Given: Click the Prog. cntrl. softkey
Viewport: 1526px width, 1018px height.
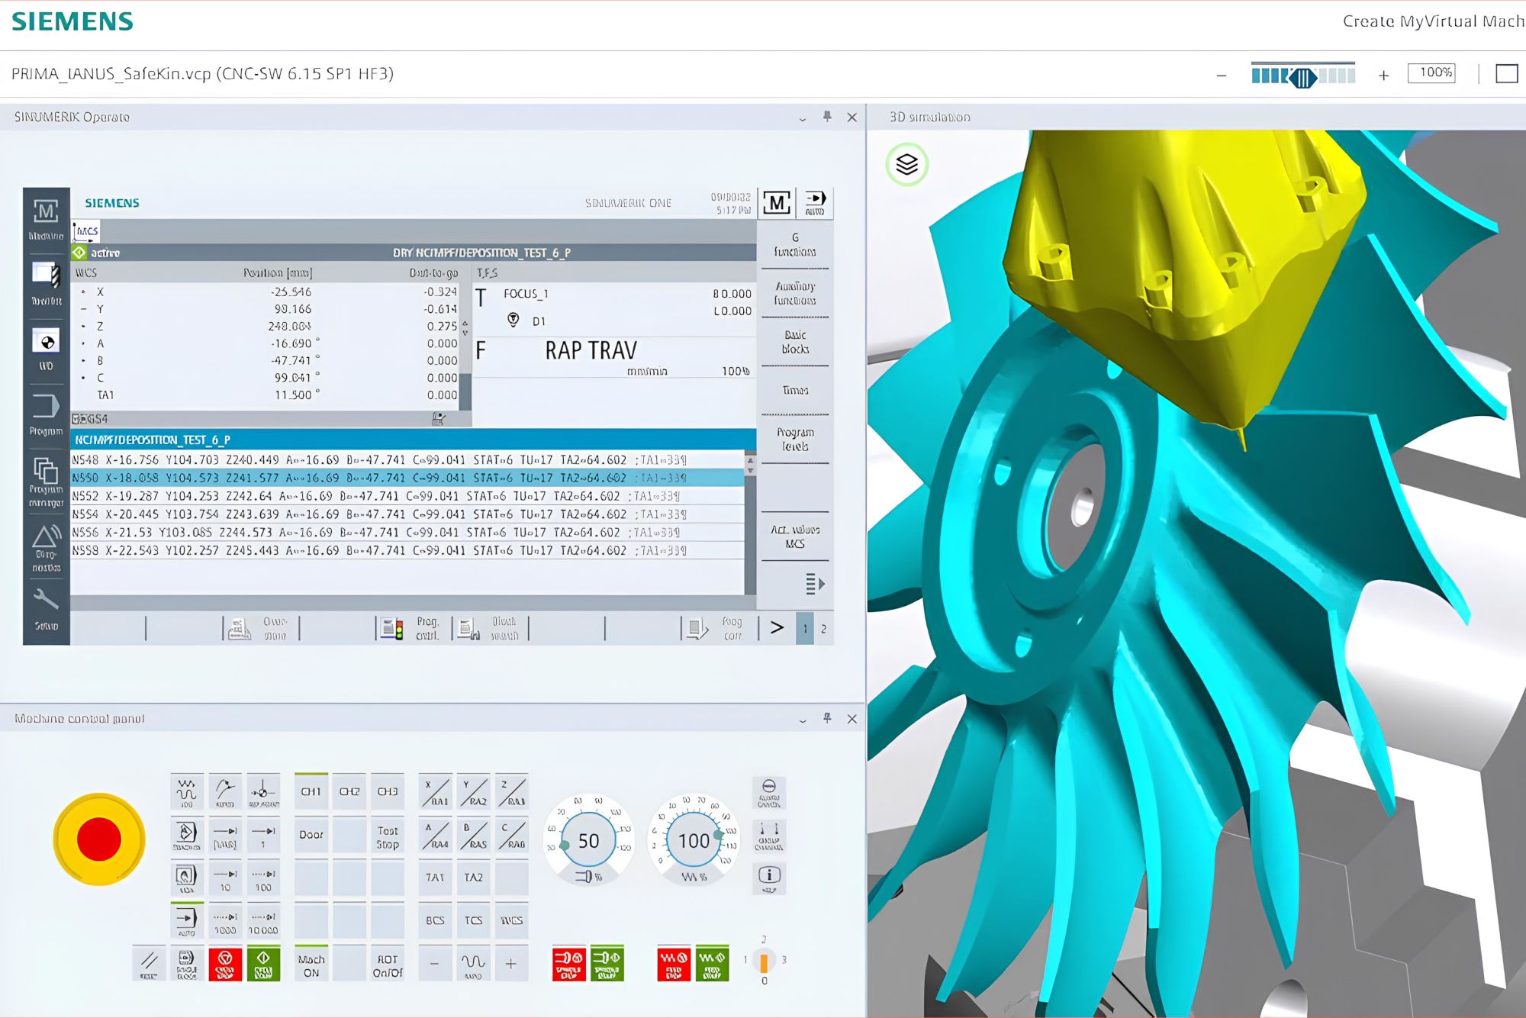Looking at the screenshot, I should click(413, 628).
